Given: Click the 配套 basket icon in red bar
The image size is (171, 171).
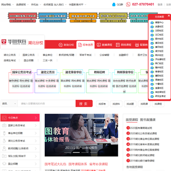Looking at the screenshot, I should (x=137, y=45).
